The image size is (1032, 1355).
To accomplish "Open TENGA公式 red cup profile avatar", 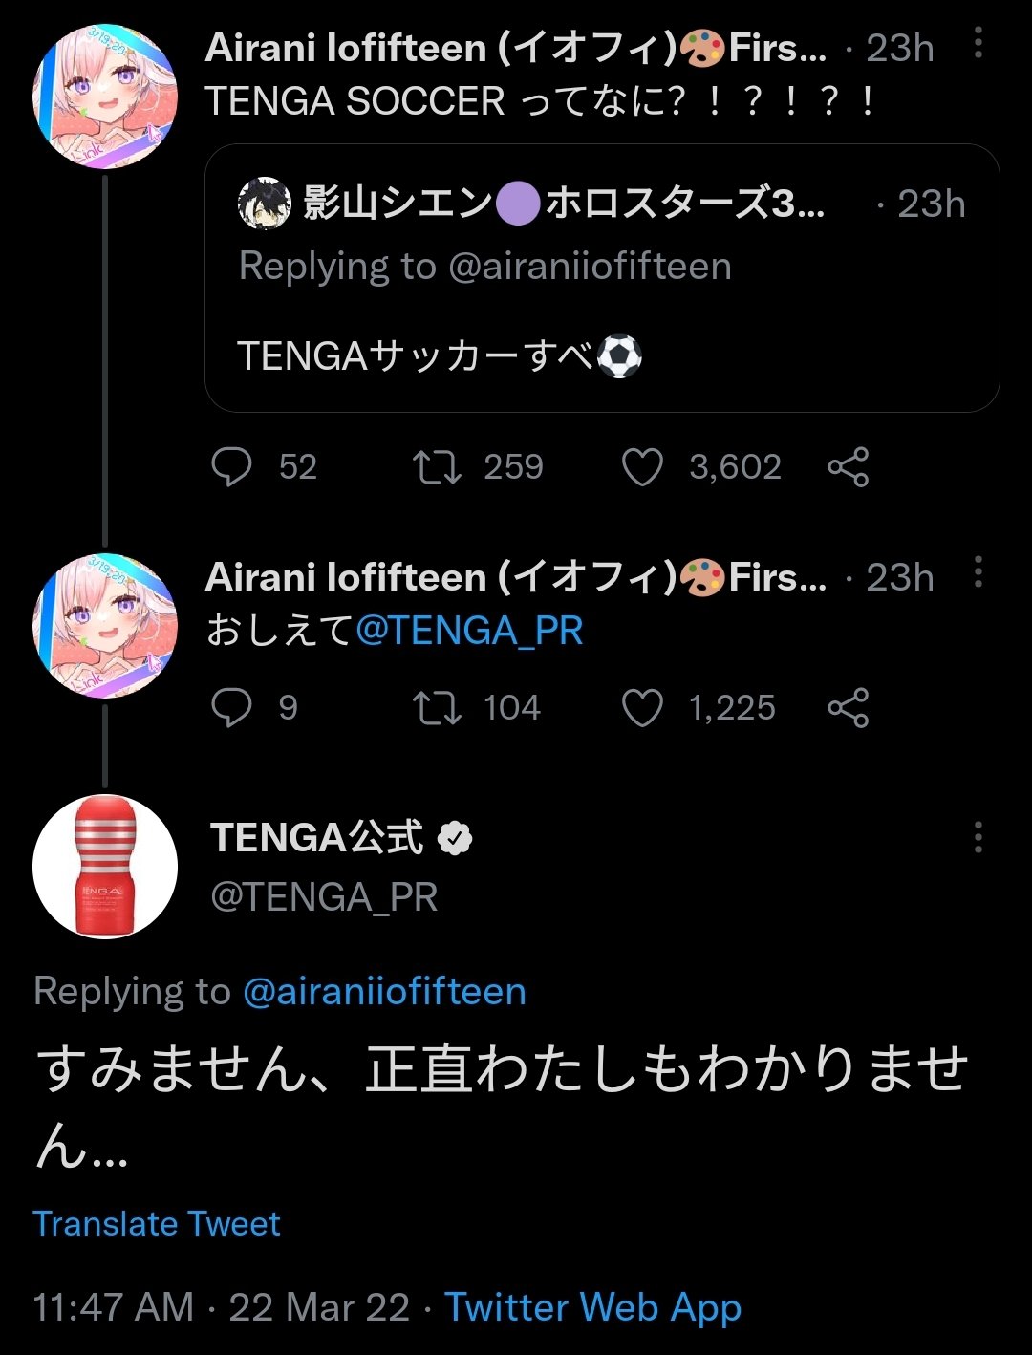I will click(x=105, y=867).
